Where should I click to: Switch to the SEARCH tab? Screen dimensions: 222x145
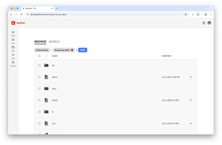click(54, 42)
